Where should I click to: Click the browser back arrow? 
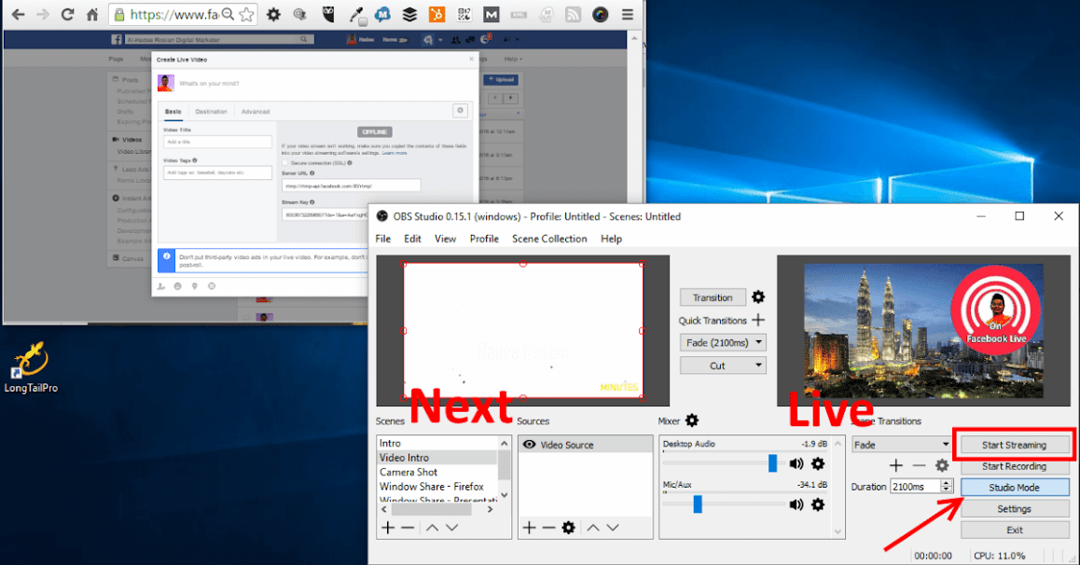19,14
